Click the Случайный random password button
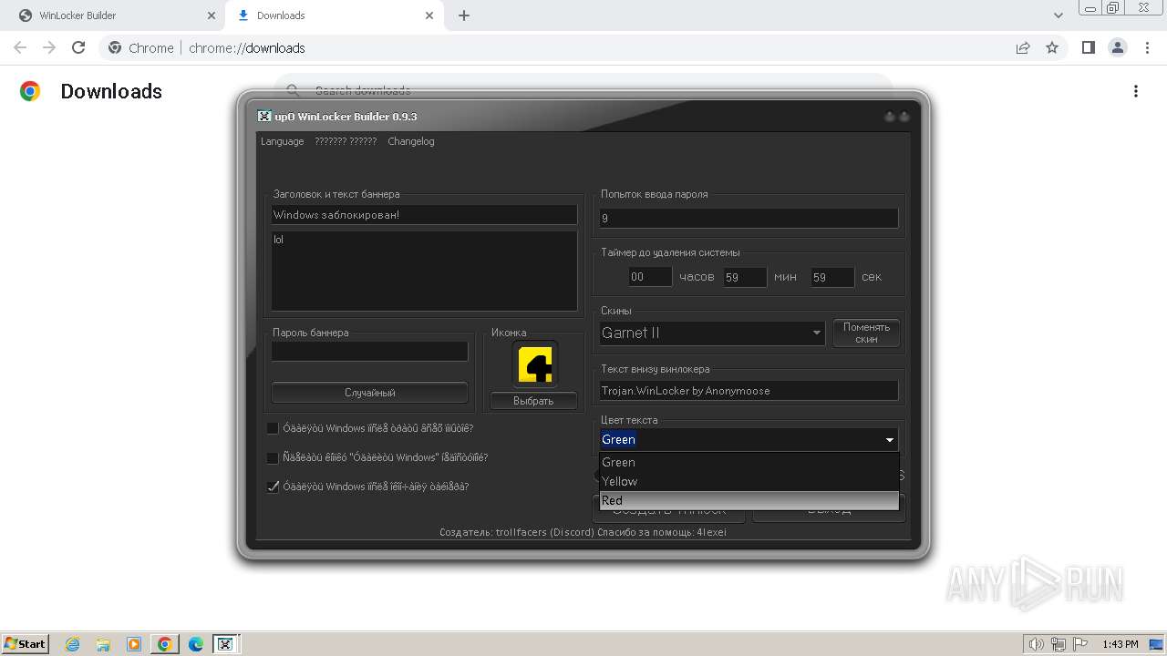The image size is (1167, 656). (369, 393)
